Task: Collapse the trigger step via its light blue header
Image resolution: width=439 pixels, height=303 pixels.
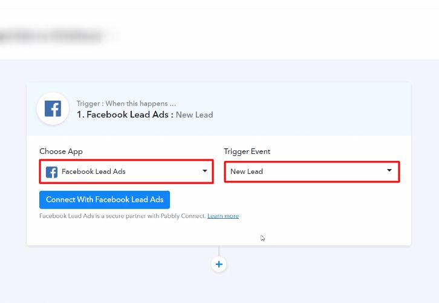Action: pyautogui.click(x=314, y=109)
